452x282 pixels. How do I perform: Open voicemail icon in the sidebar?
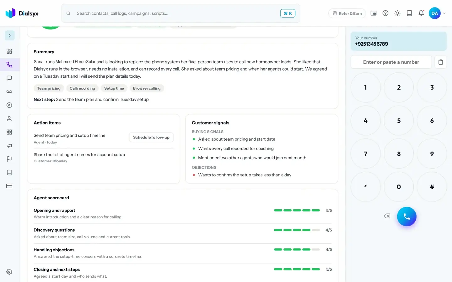(x=9, y=92)
